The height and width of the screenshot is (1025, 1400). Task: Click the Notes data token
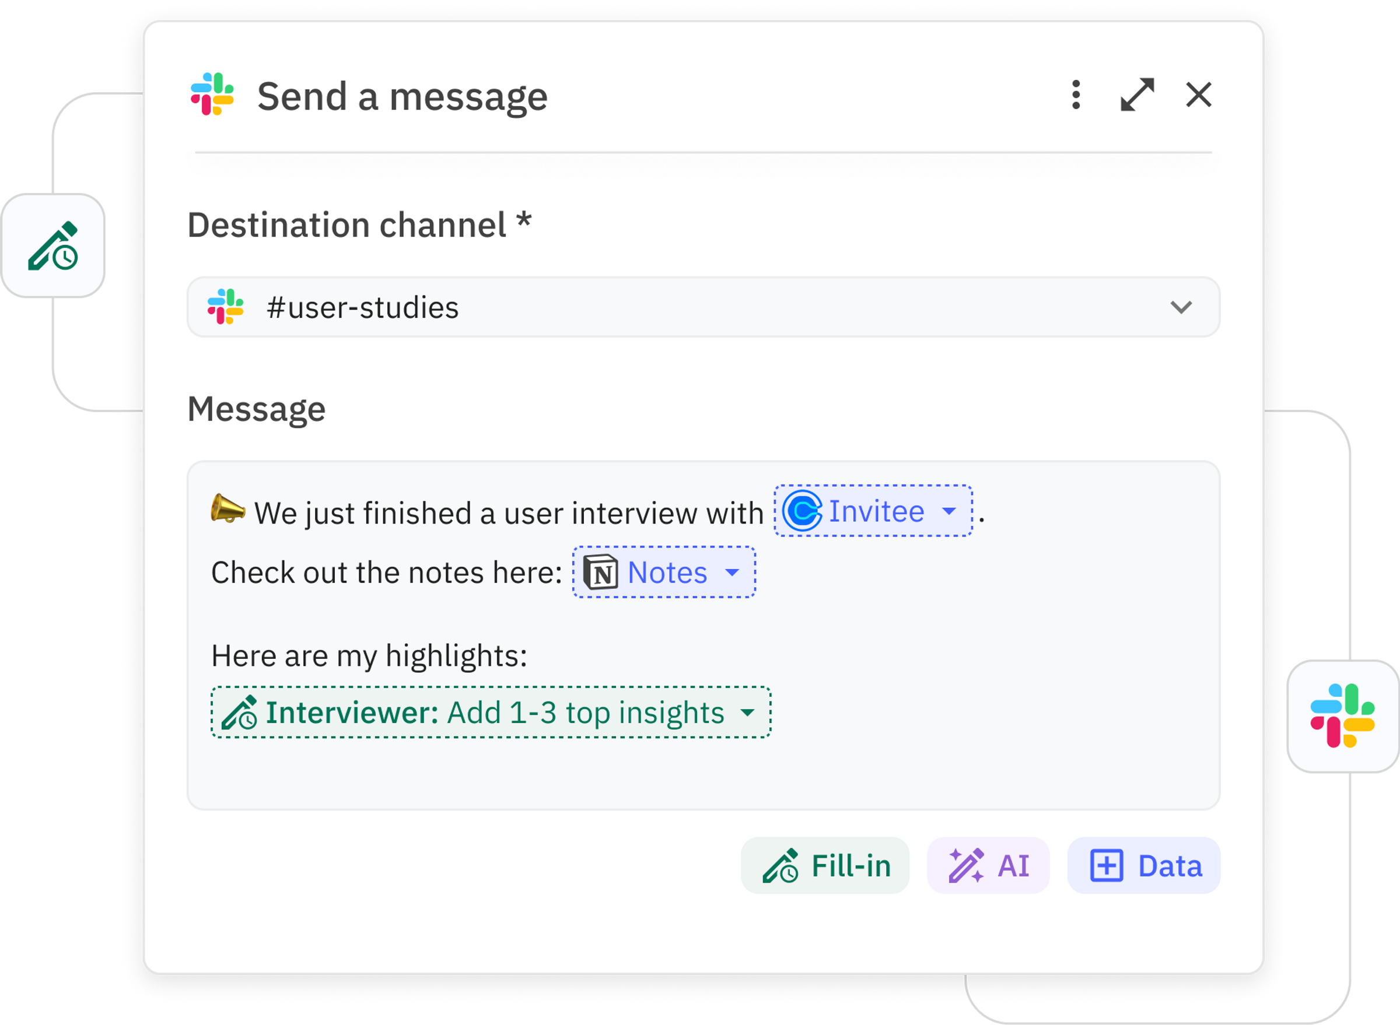click(664, 572)
